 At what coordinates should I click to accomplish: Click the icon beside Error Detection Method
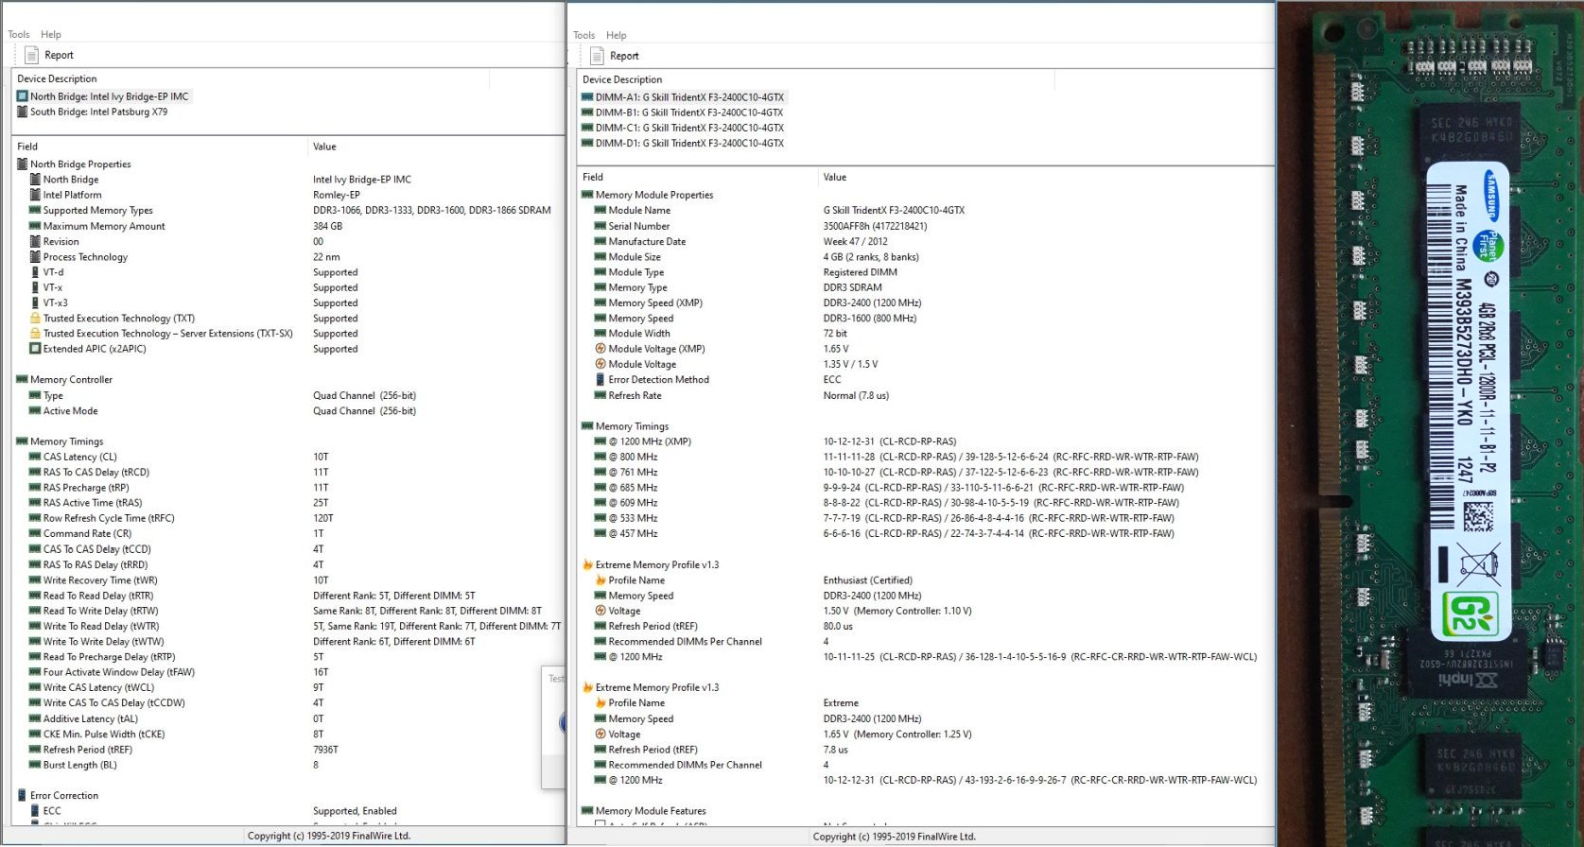601,379
